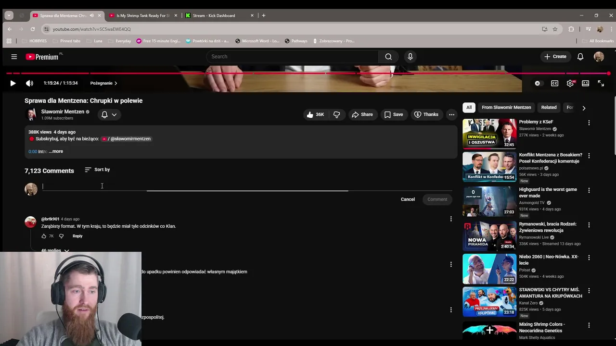This screenshot has height=346, width=616.
Task: Open player settings gear
Action: pos(570,83)
